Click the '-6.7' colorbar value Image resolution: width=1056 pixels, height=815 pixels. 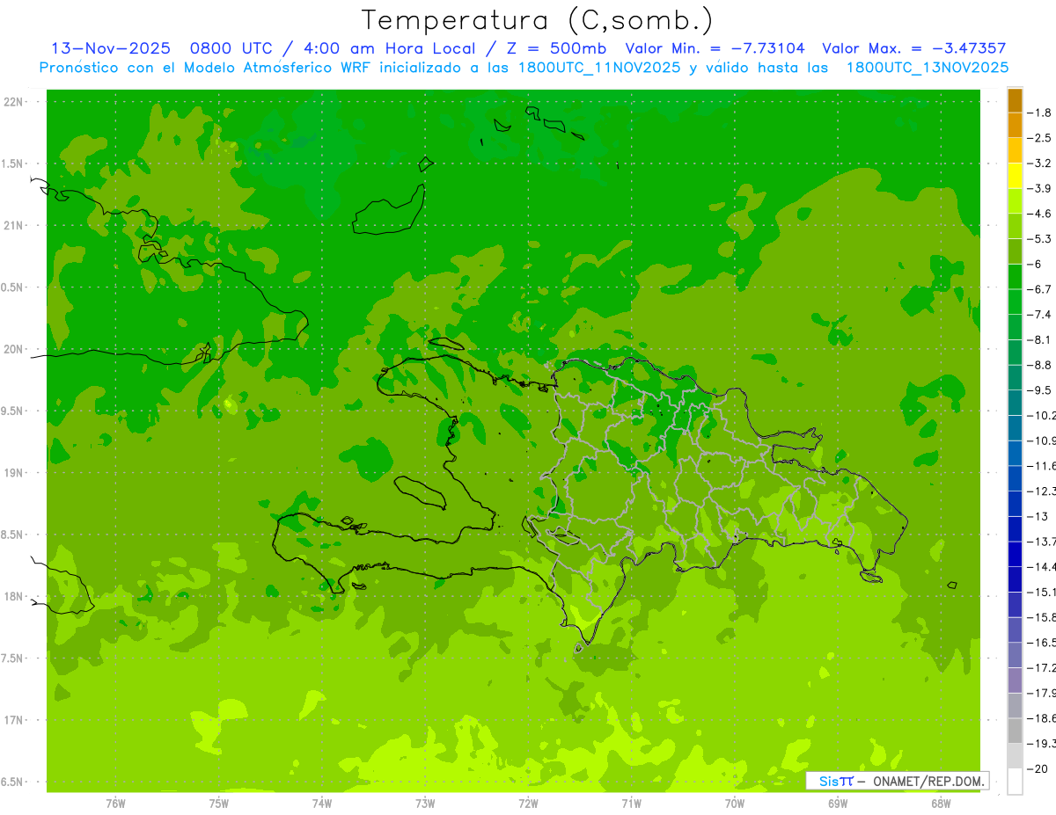tap(1039, 289)
